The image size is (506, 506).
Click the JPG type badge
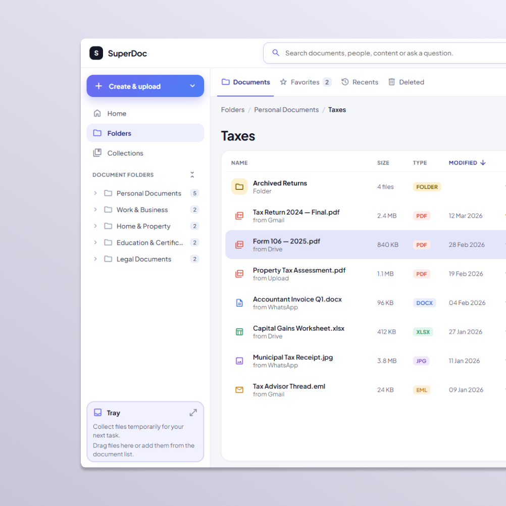[x=421, y=361]
